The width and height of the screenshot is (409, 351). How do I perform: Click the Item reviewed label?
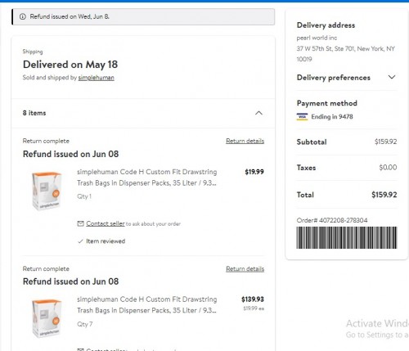click(x=106, y=241)
